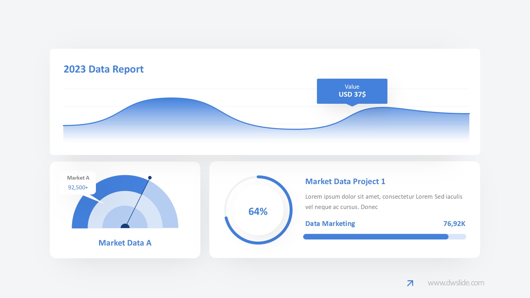Select the Market Data A label
This screenshot has width=530, height=298.
125,243
